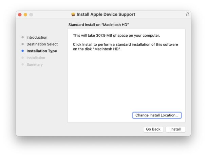Click the "Click Install to perform" instruction paragraph

[x=125, y=47]
